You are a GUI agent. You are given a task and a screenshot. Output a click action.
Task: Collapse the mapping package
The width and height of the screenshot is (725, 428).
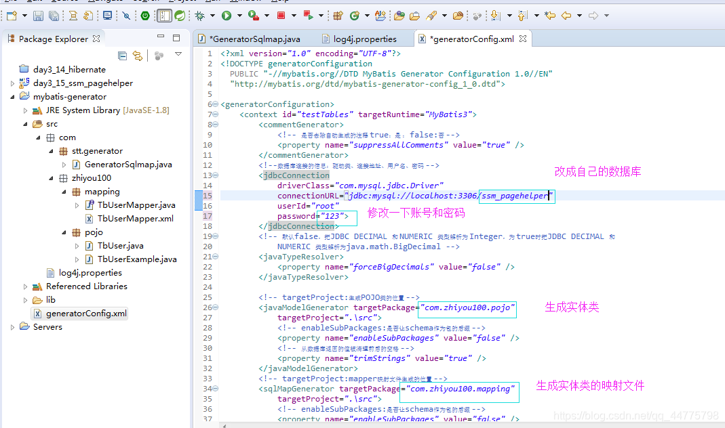64,192
